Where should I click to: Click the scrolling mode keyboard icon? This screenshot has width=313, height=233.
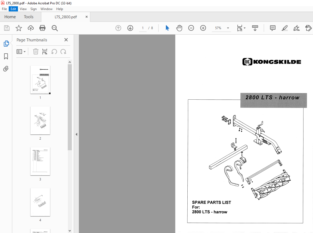tap(255, 28)
